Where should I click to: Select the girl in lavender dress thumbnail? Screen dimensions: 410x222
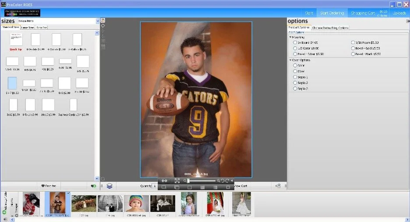pyautogui.click(x=189, y=203)
